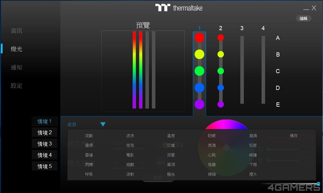The width and height of the screenshot is (323, 193).
Task: Switch effect to 呼吸
Action: click(89, 174)
